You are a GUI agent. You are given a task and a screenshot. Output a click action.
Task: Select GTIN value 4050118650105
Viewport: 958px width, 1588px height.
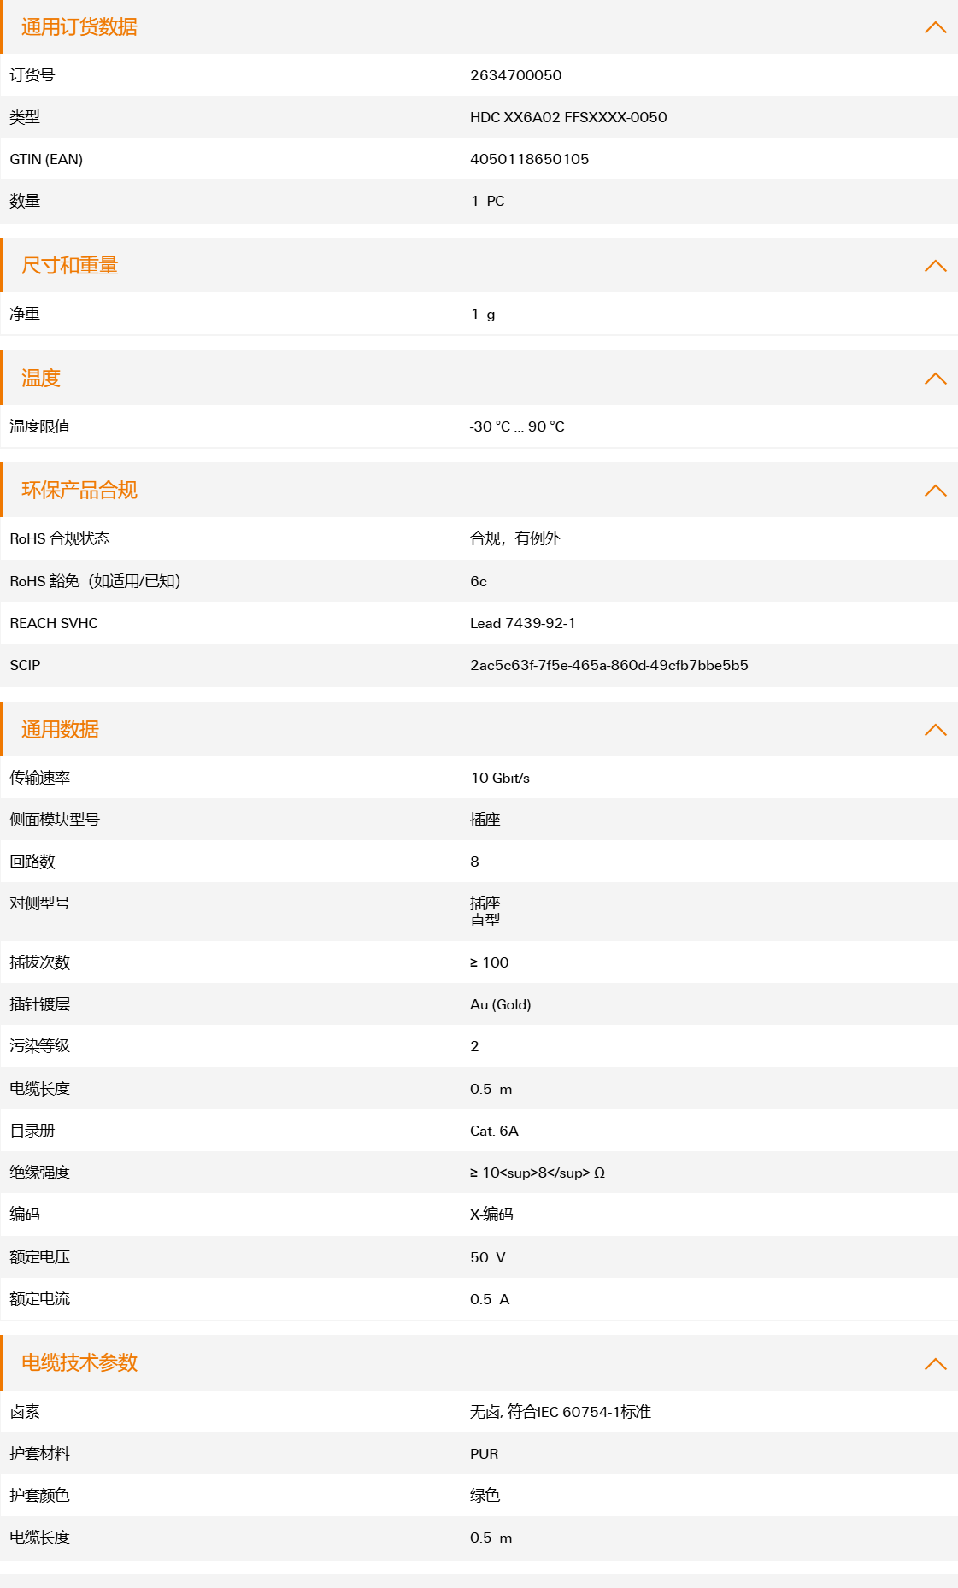pyautogui.click(x=529, y=159)
